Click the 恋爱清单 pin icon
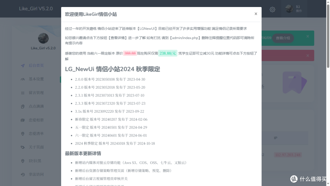Viewport: 330px width, 186px height. [x=23, y=134]
